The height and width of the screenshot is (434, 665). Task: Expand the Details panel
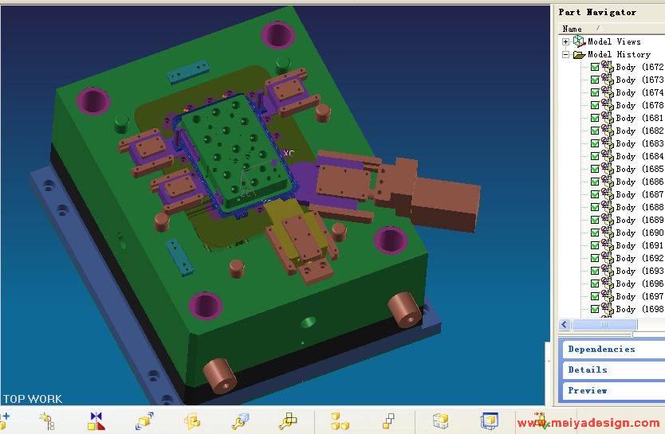[x=614, y=370]
